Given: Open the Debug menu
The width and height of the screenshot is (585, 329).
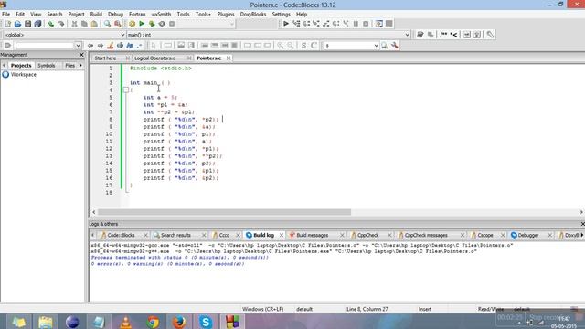Looking at the screenshot, I should (x=115, y=15).
